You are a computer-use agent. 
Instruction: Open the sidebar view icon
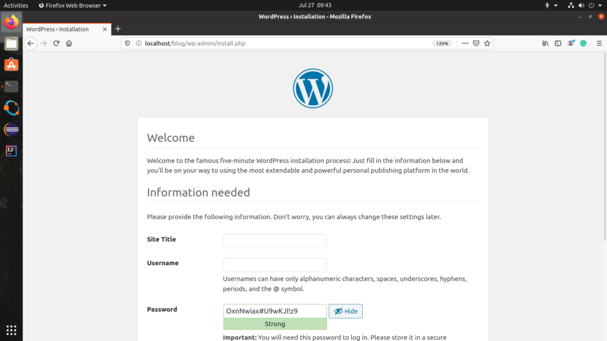click(x=558, y=43)
